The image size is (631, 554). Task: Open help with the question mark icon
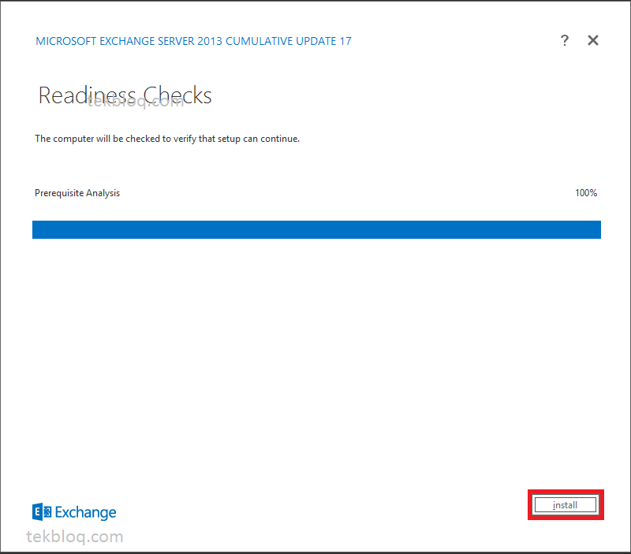pos(565,40)
